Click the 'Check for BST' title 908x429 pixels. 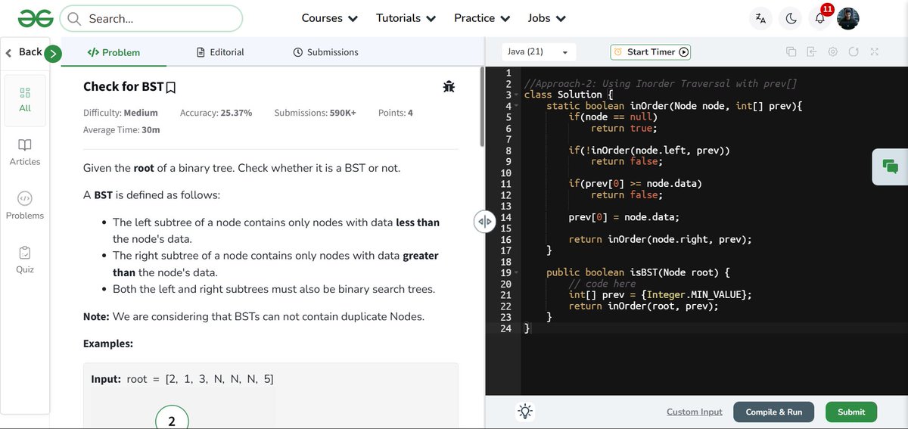tap(123, 87)
